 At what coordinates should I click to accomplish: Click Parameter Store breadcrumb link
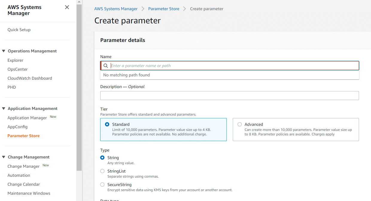164,9
